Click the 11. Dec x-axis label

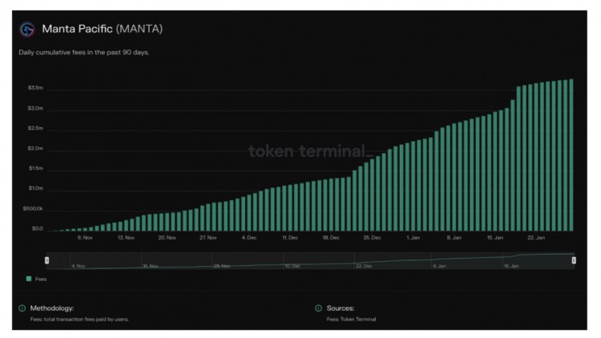click(290, 238)
